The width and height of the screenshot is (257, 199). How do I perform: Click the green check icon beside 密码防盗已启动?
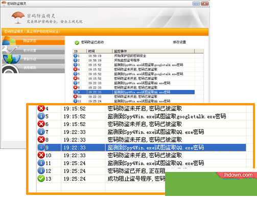pos(77,42)
